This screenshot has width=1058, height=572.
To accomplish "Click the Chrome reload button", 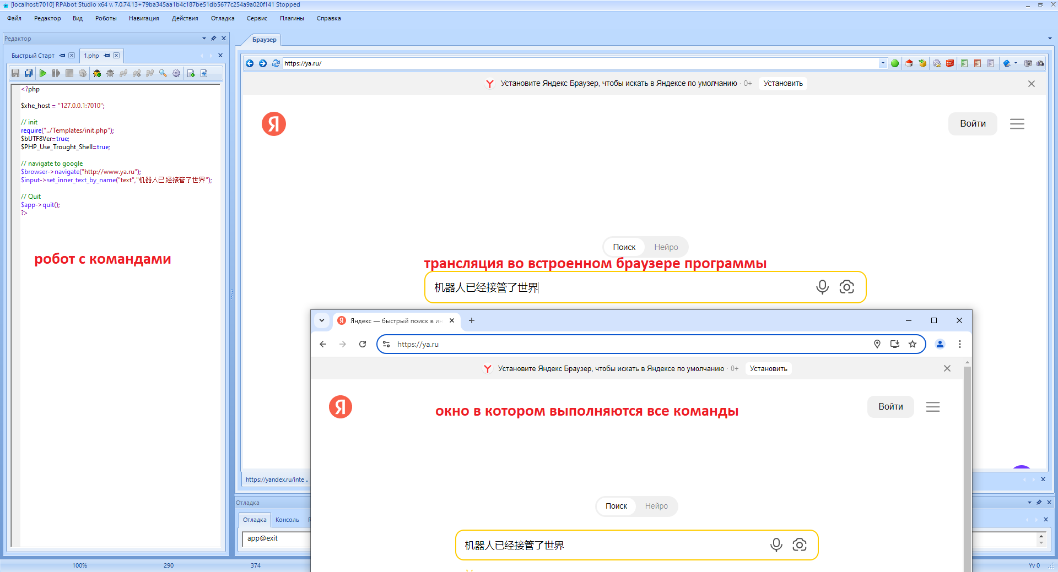I will pyautogui.click(x=363, y=344).
